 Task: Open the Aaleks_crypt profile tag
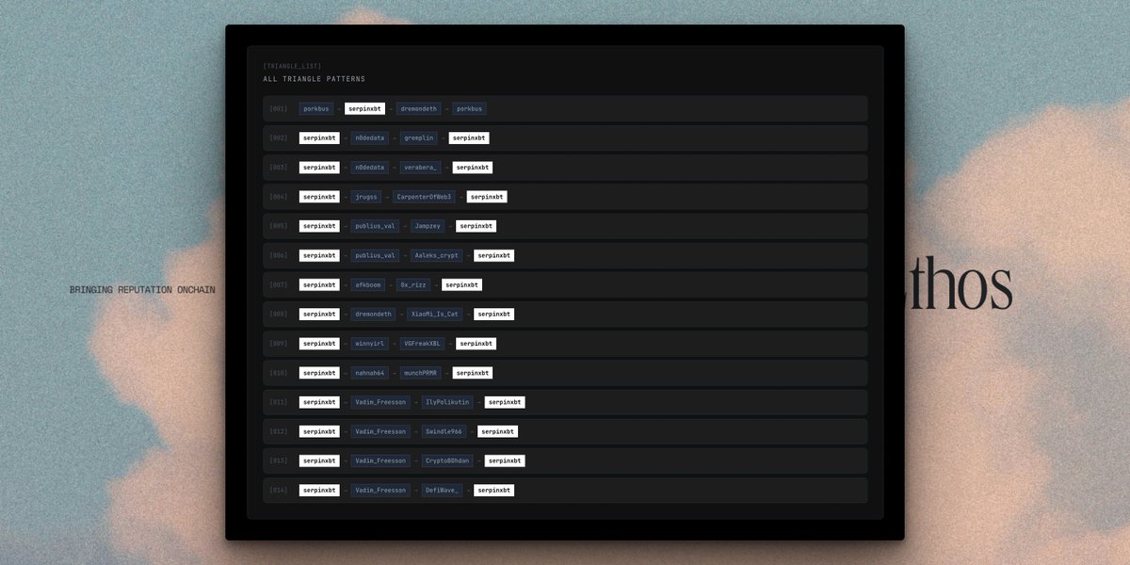pyautogui.click(x=435, y=254)
